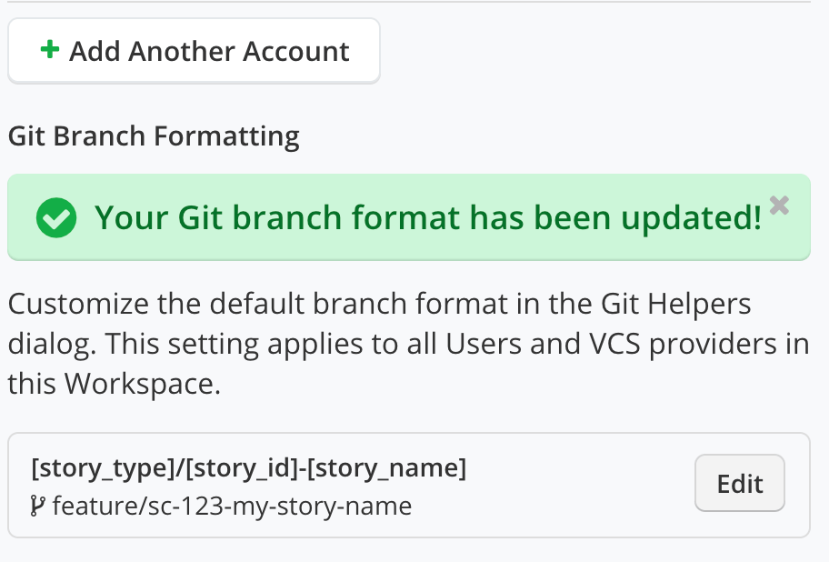Click the Add Another Account button

(194, 52)
